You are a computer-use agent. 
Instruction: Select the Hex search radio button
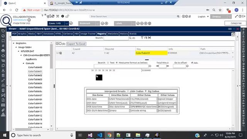117,63
